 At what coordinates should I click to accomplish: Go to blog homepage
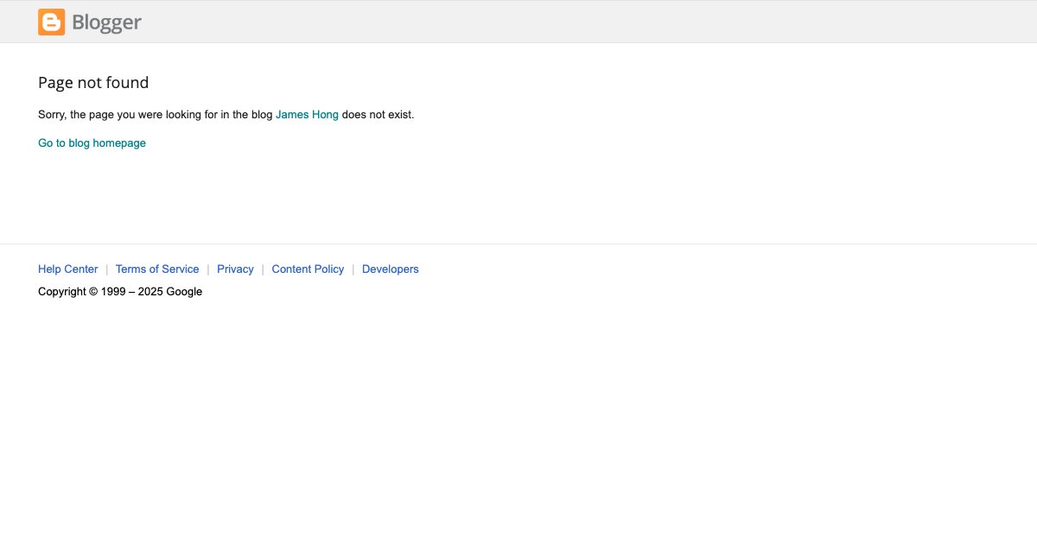coord(92,143)
